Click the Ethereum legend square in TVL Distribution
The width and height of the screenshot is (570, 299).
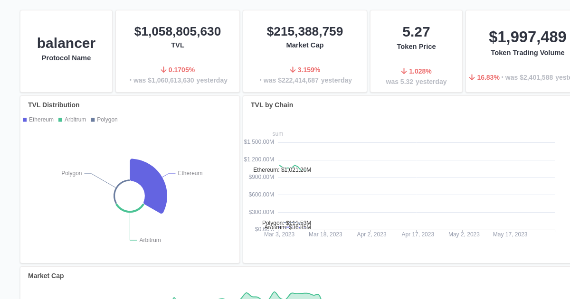(24, 120)
